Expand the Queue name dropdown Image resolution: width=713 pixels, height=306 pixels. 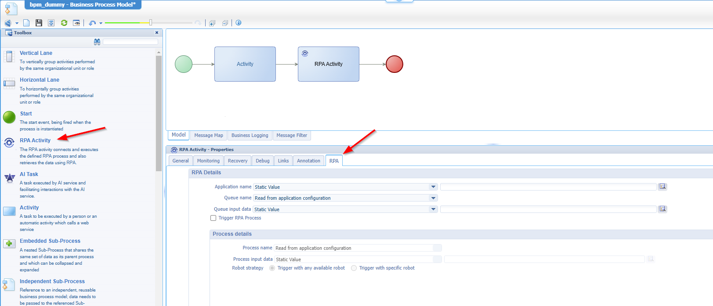click(433, 198)
